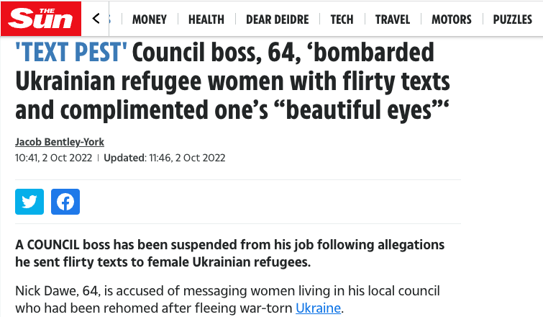
Task: Open the Money section
Action: (x=150, y=19)
